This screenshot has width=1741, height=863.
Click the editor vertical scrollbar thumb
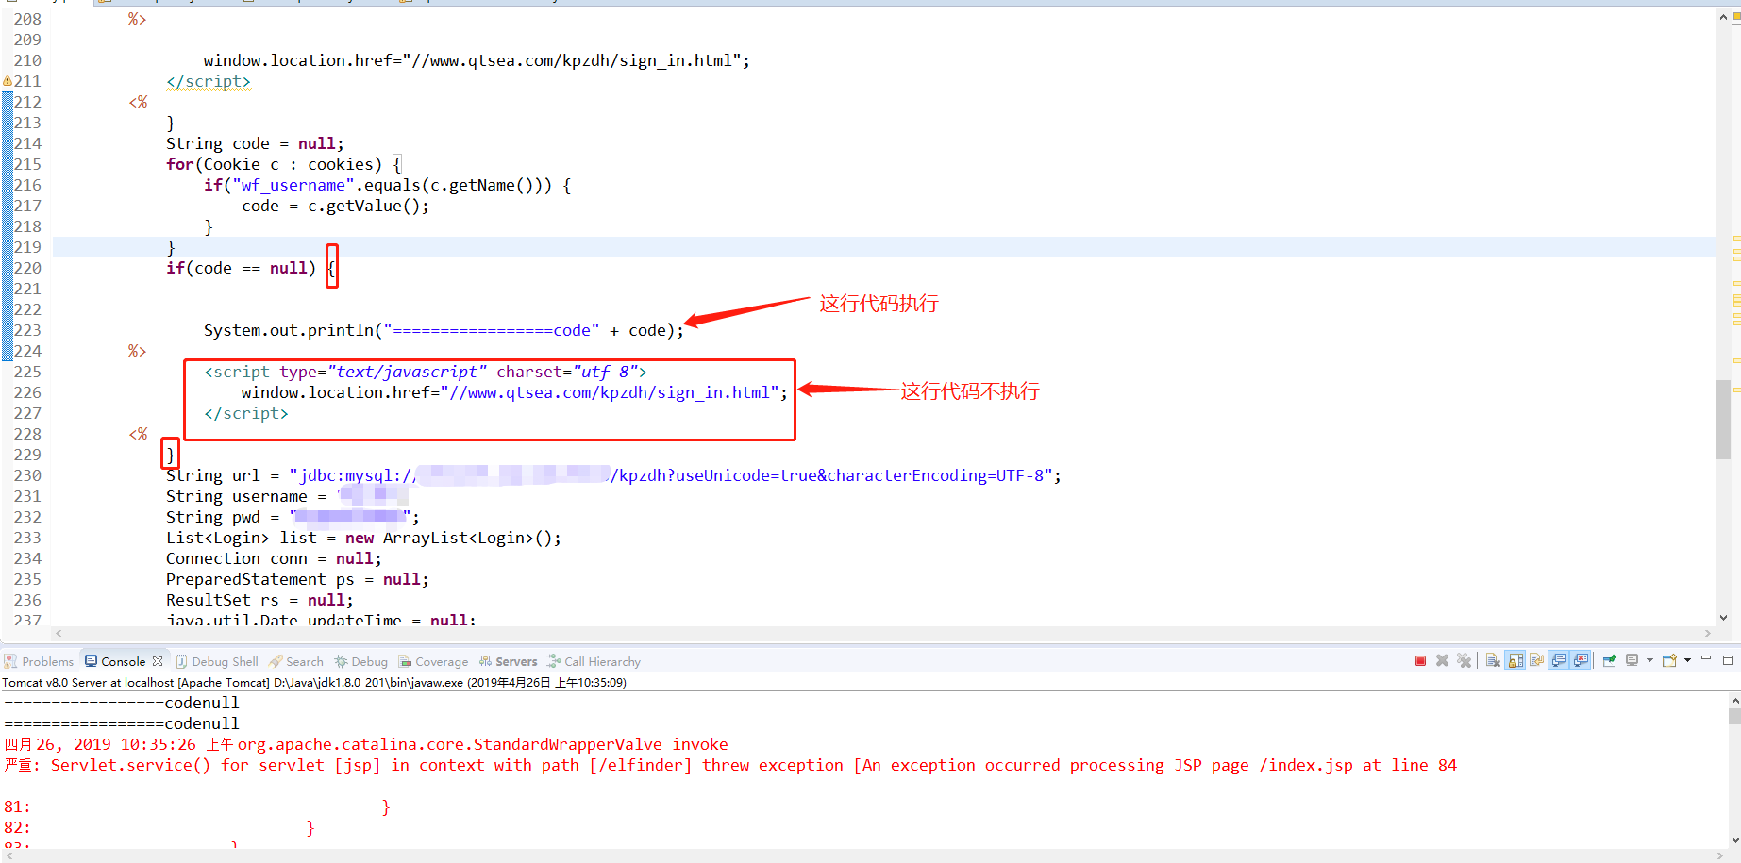[1724, 419]
